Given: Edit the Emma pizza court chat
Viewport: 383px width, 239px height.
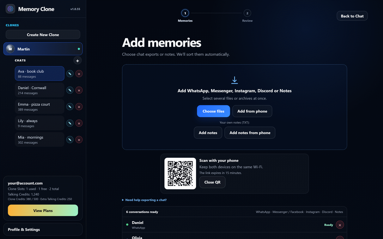Looking at the screenshot, I should click(x=70, y=106).
